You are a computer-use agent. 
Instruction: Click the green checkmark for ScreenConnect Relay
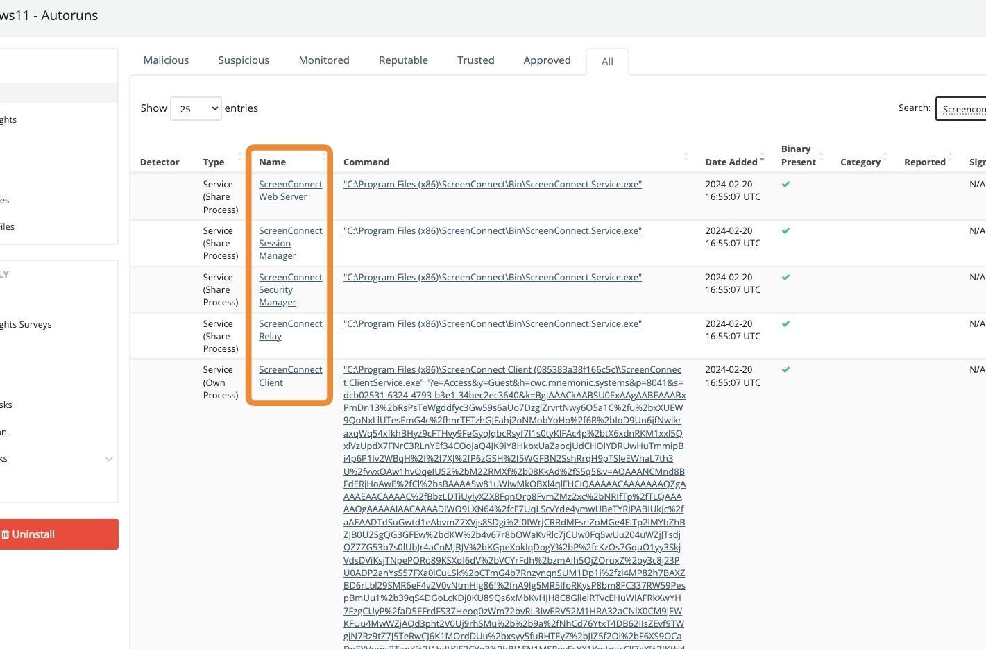(785, 323)
